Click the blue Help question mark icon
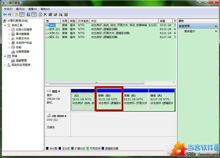This screenshot has width=220, height=158. (x=28, y=14)
